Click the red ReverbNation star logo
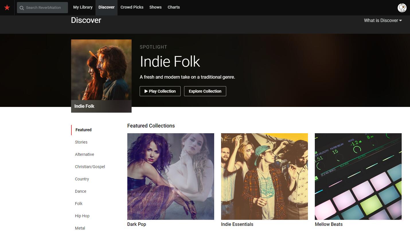This screenshot has height=231, width=410. pyautogui.click(x=7, y=7)
